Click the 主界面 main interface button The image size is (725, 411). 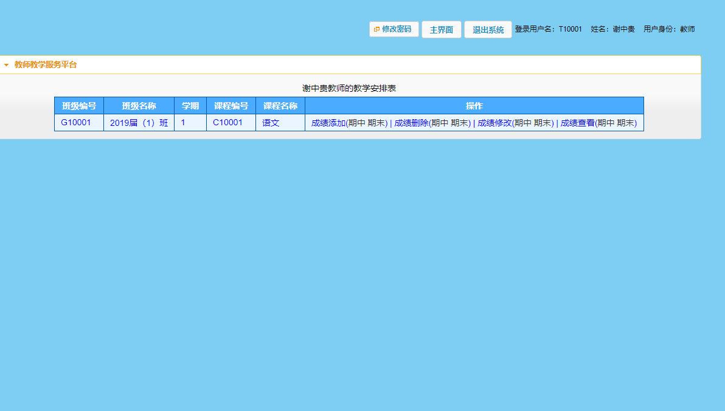(x=441, y=29)
